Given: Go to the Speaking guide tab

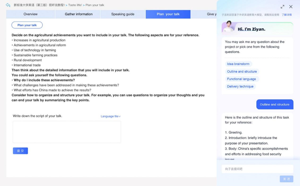Looking at the screenshot, I should pyautogui.click(x=123, y=14).
